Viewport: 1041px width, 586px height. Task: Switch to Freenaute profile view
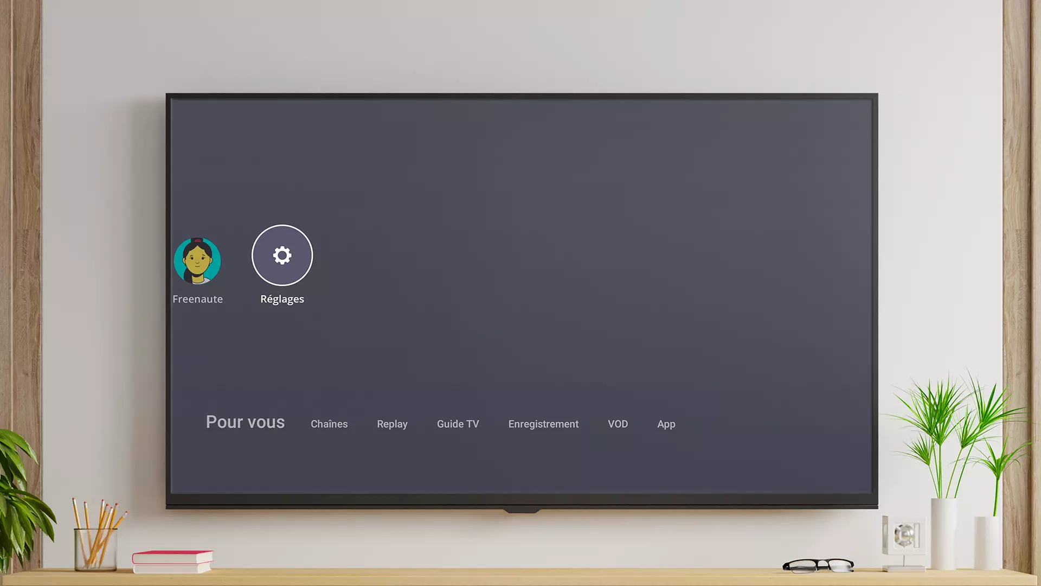(197, 260)
